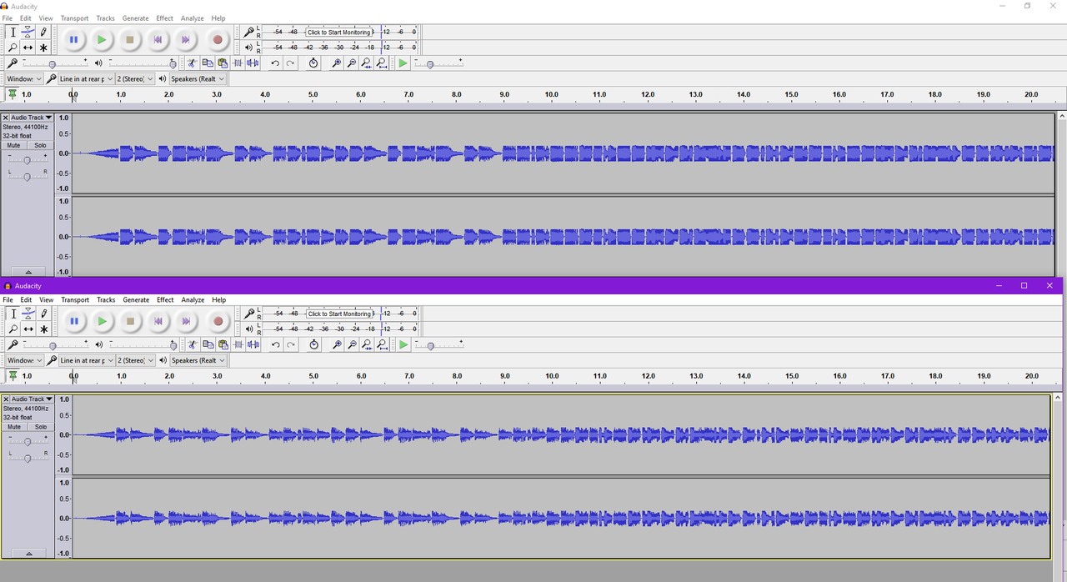
Task: Expand the 2 (Stereo) channels dropdown in top window
Action: pyautogui.click(x=135, y=79)
